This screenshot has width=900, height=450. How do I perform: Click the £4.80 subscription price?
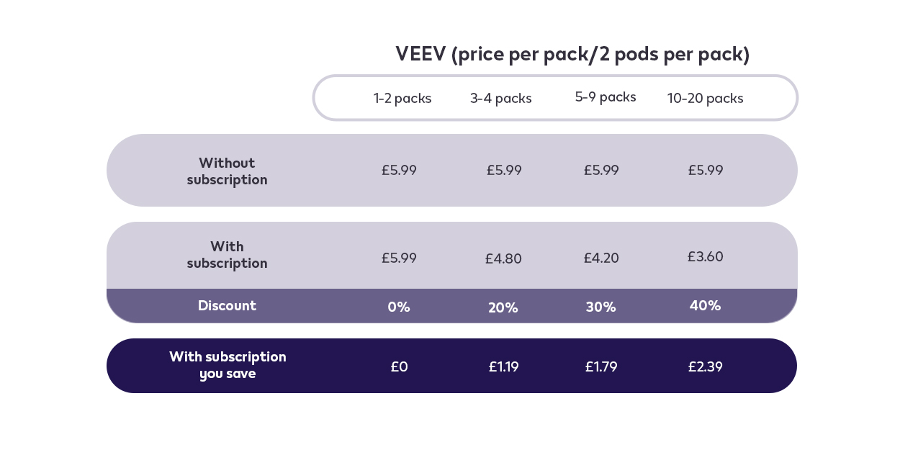[503, 258]
